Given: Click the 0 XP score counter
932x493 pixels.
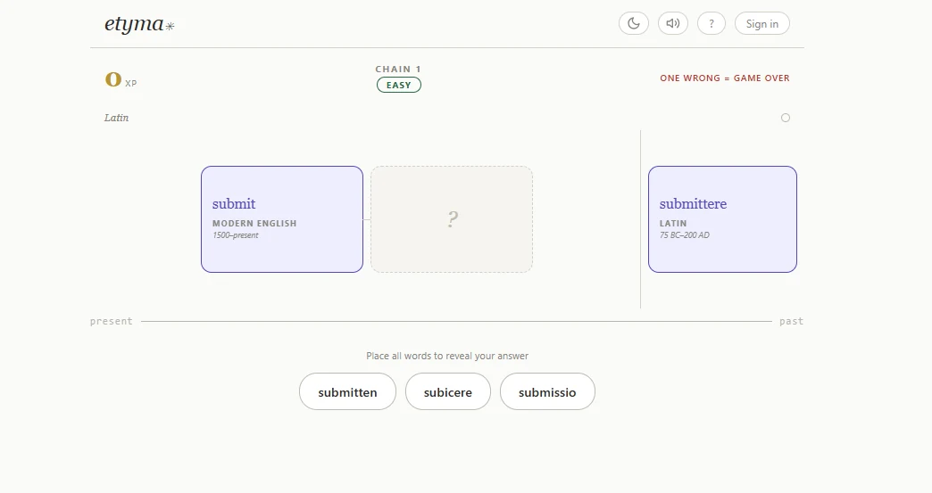Looking at the screenshot, I should coord(121,79).
